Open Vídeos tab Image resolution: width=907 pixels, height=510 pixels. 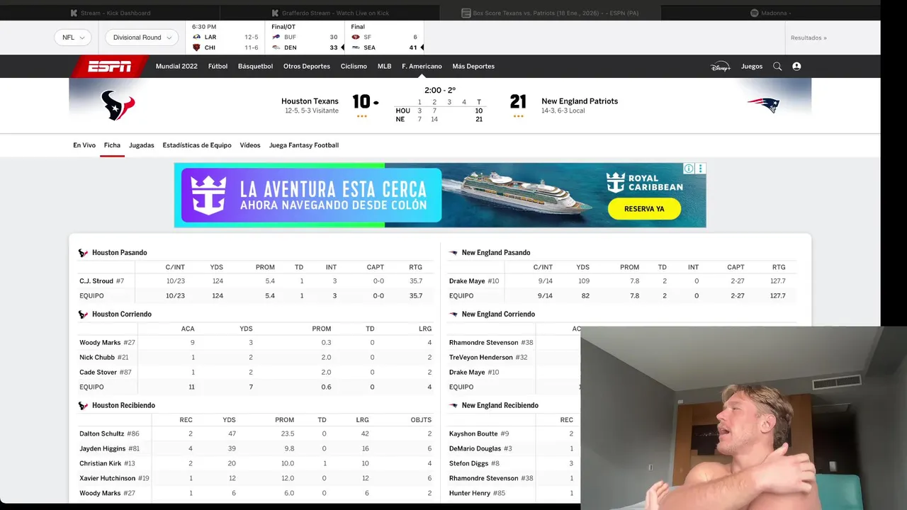(250, 145)
